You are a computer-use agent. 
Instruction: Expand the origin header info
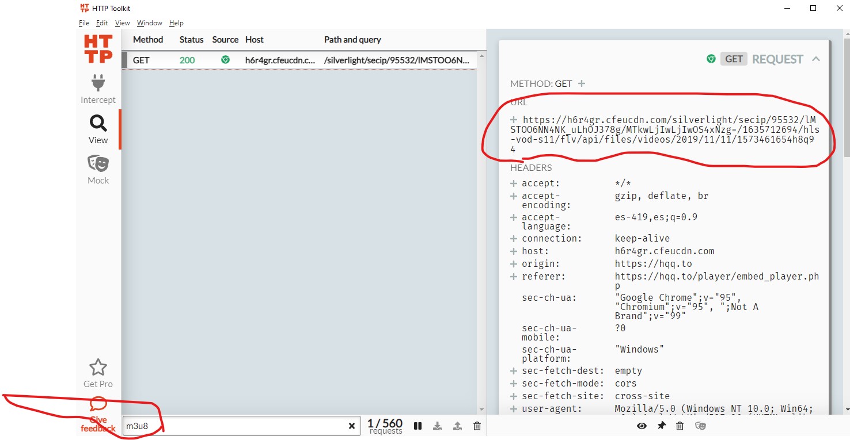tap(514, 264)
